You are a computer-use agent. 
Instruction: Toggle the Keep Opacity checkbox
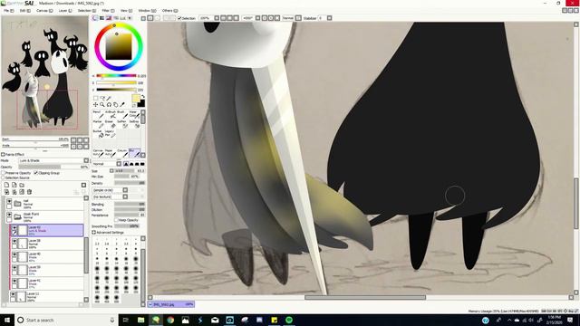click(117, 220)
